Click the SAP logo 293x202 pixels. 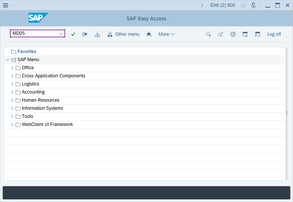coord(38,18)
